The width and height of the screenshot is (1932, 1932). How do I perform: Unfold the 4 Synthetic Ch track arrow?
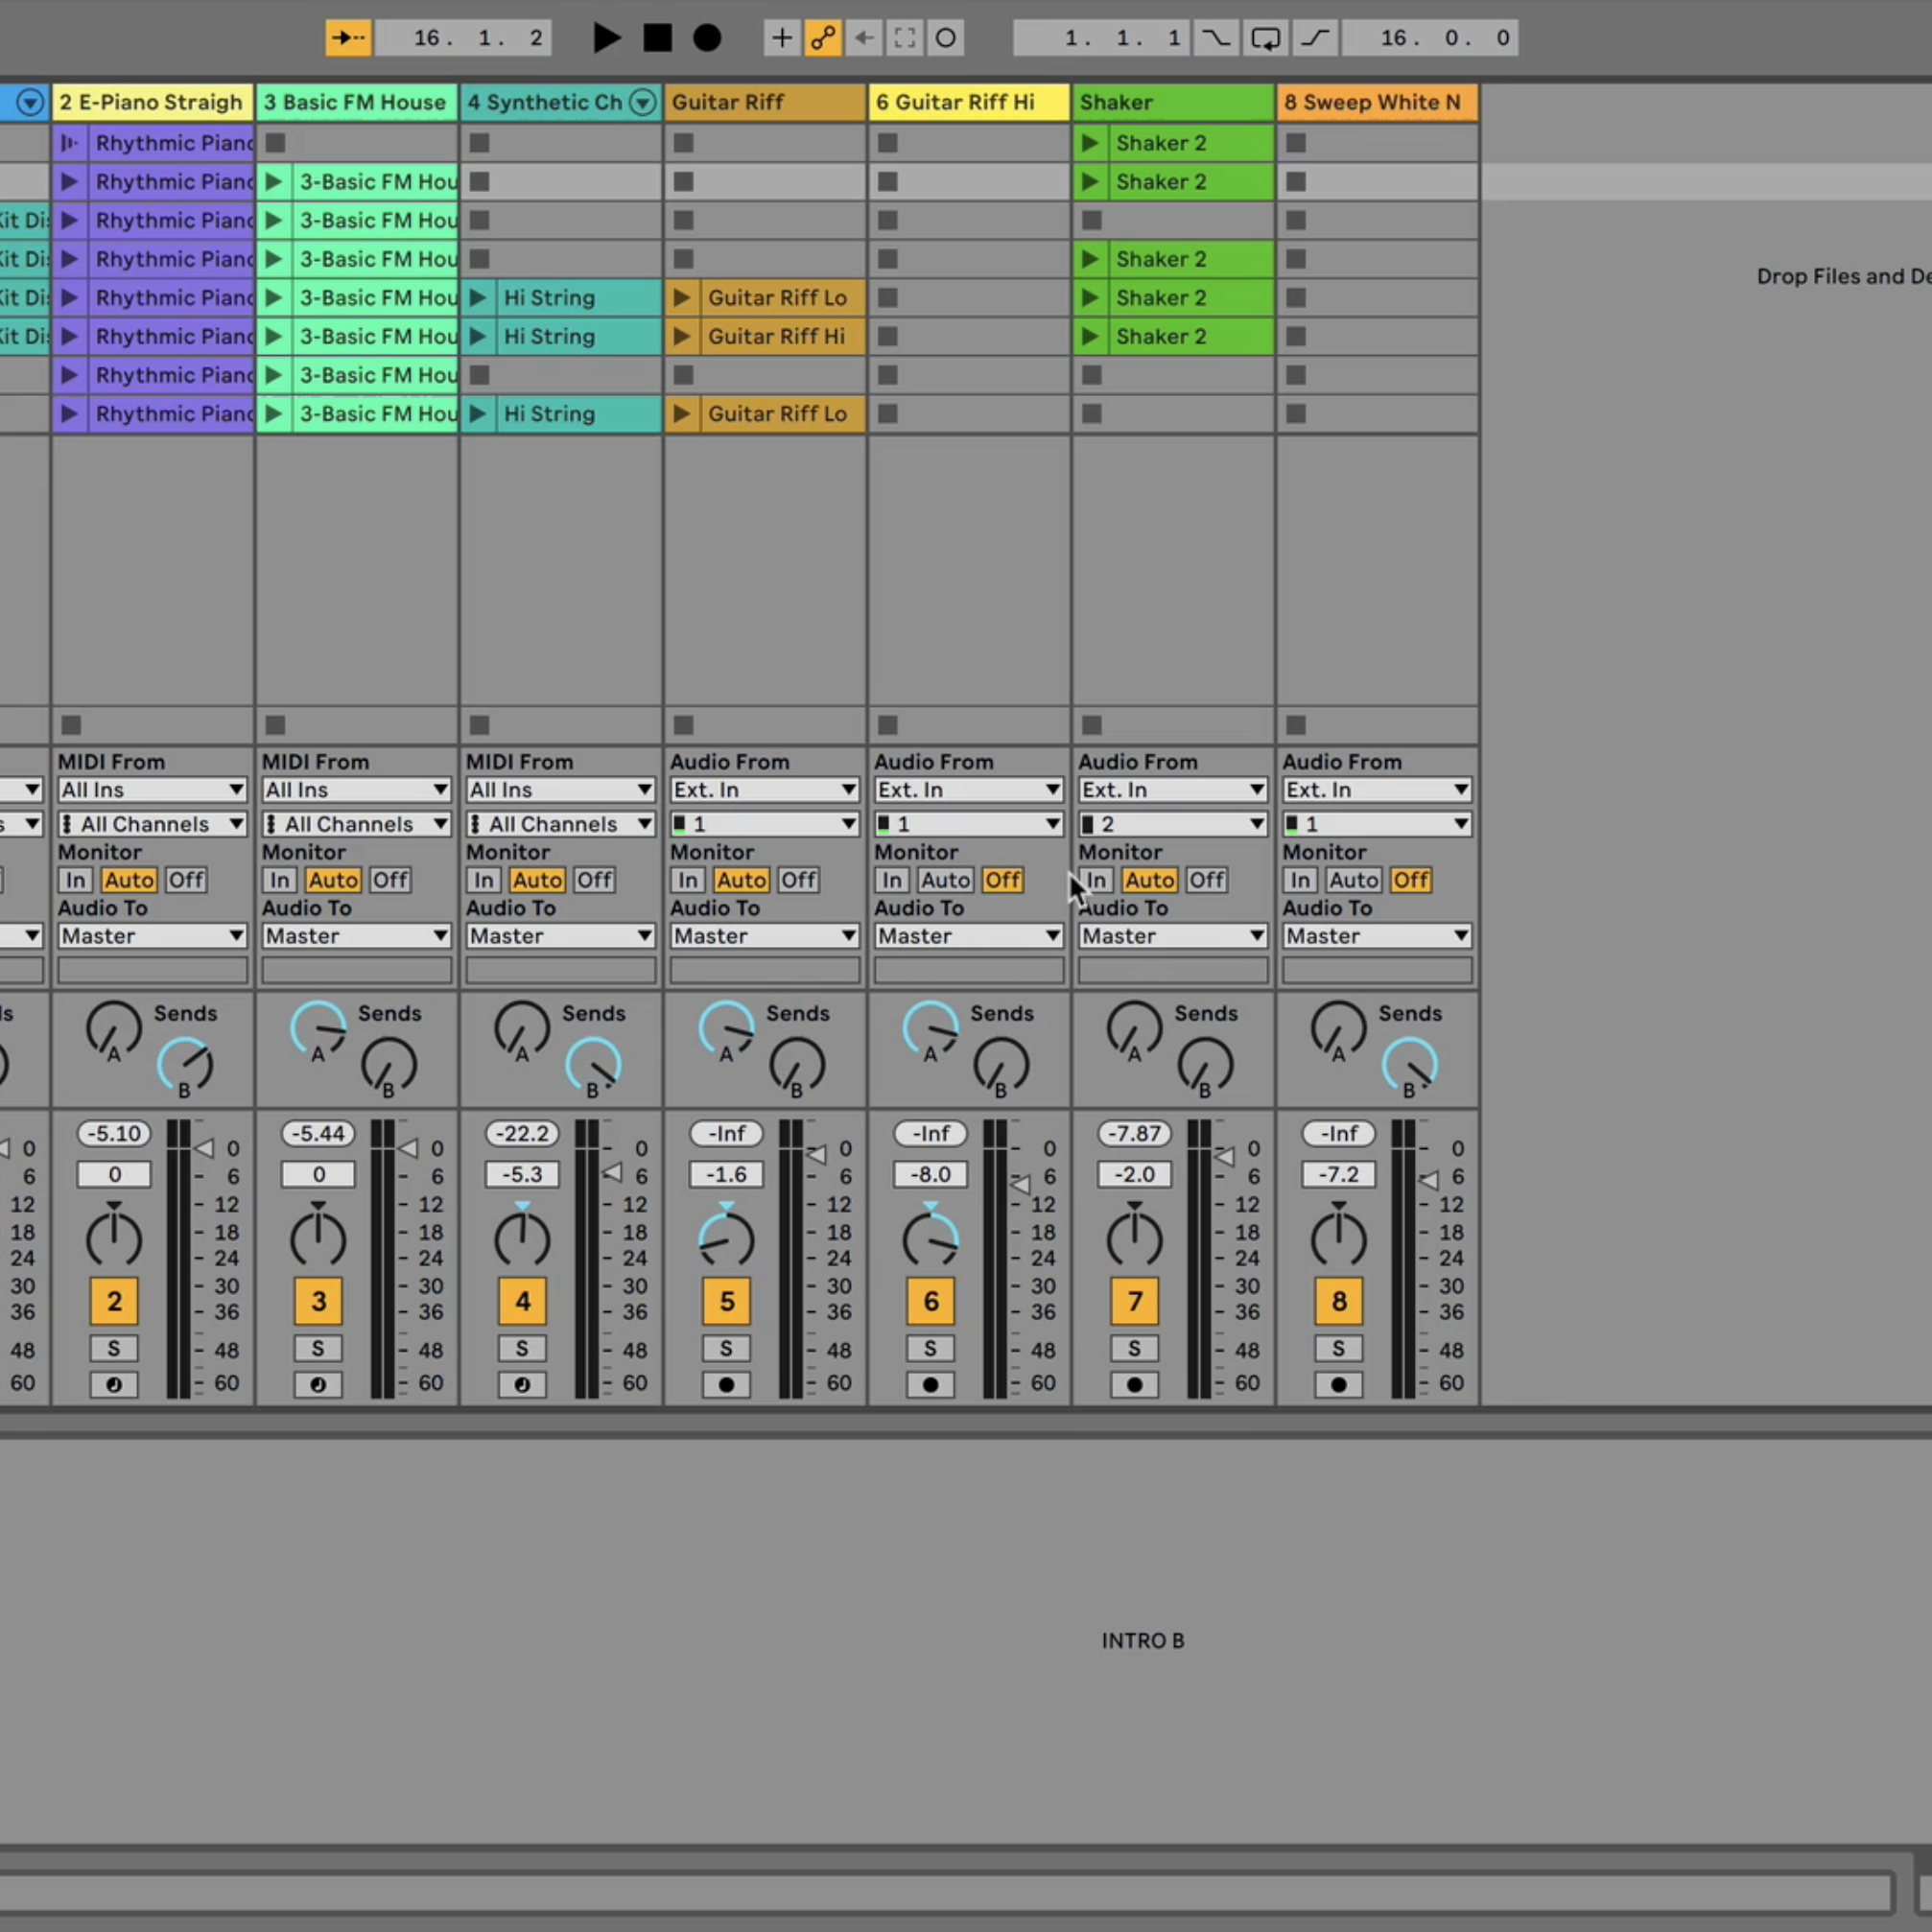643,102
